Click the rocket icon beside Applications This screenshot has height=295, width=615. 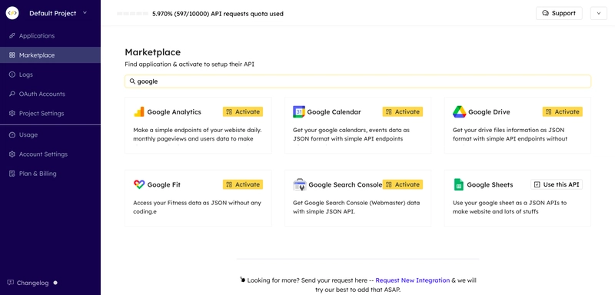pos(12,35)
